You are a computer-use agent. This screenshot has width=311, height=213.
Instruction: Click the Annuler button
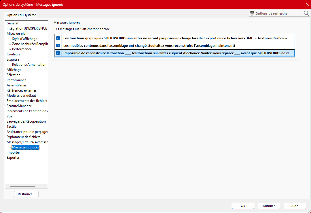click(269, 206)
